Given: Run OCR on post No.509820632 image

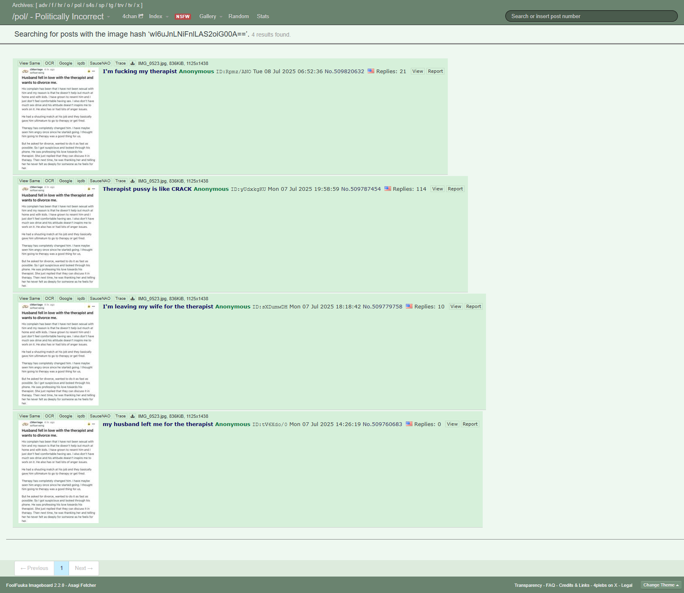Looking at the screenshot, I should point(49,63).
